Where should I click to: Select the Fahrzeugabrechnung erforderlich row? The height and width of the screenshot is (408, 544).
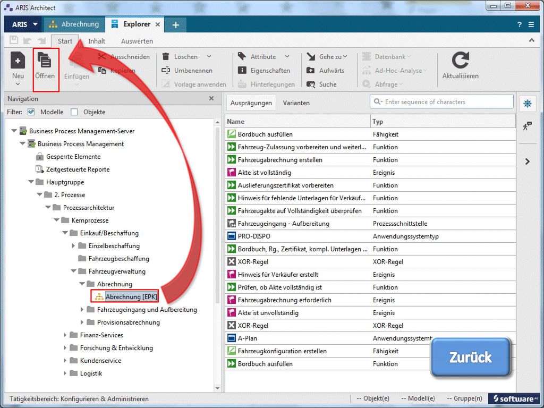point(370,300)
